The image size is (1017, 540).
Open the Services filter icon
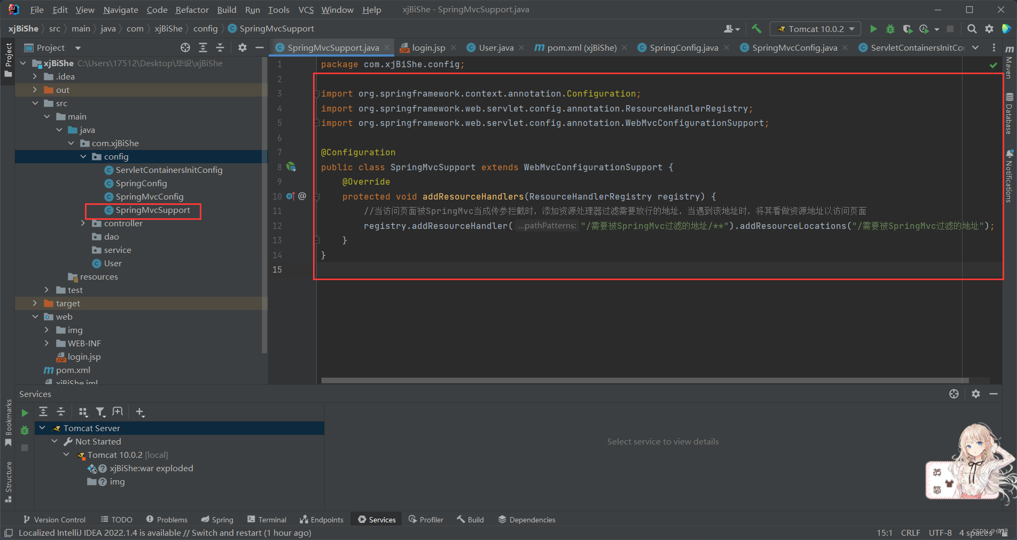[x=100, y=411]
